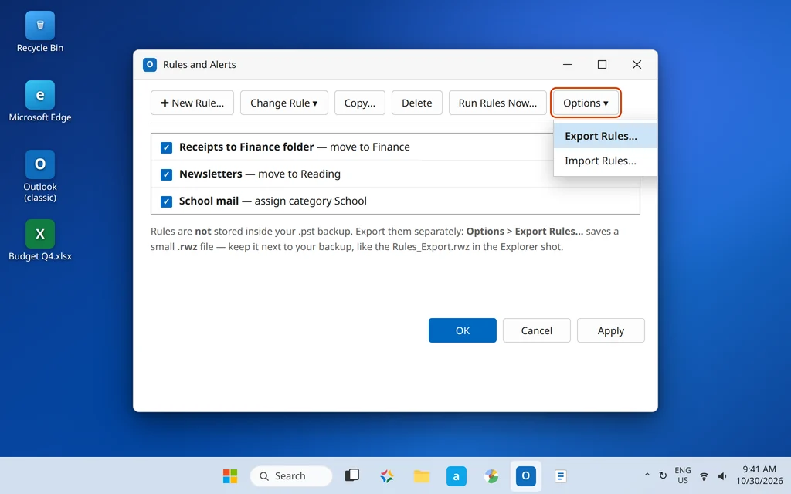Launch Microsoft Edge from desktop
The height and width of the screenshot is (494, 791).
coord(40,101)
